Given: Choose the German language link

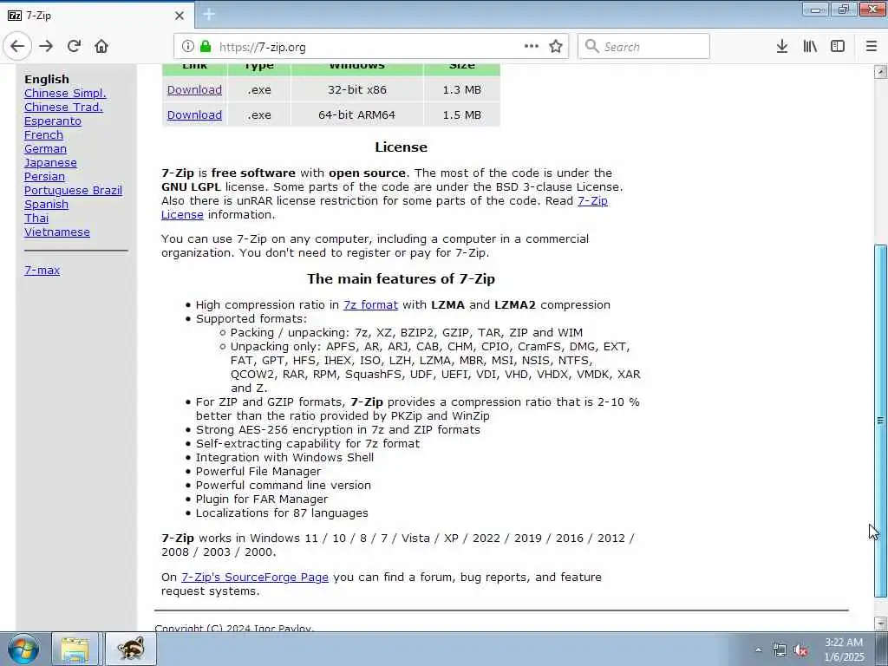Looking at the screenshot, I should pos(45,149).
